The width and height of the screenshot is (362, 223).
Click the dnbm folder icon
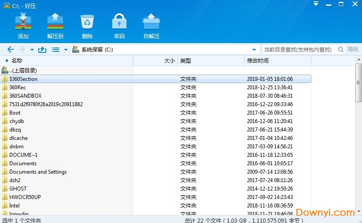tap(4, 147)
